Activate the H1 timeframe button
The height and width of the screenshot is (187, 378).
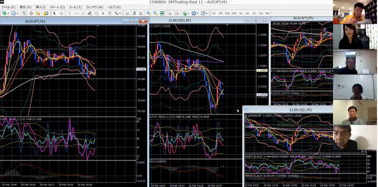coord(241,13)
